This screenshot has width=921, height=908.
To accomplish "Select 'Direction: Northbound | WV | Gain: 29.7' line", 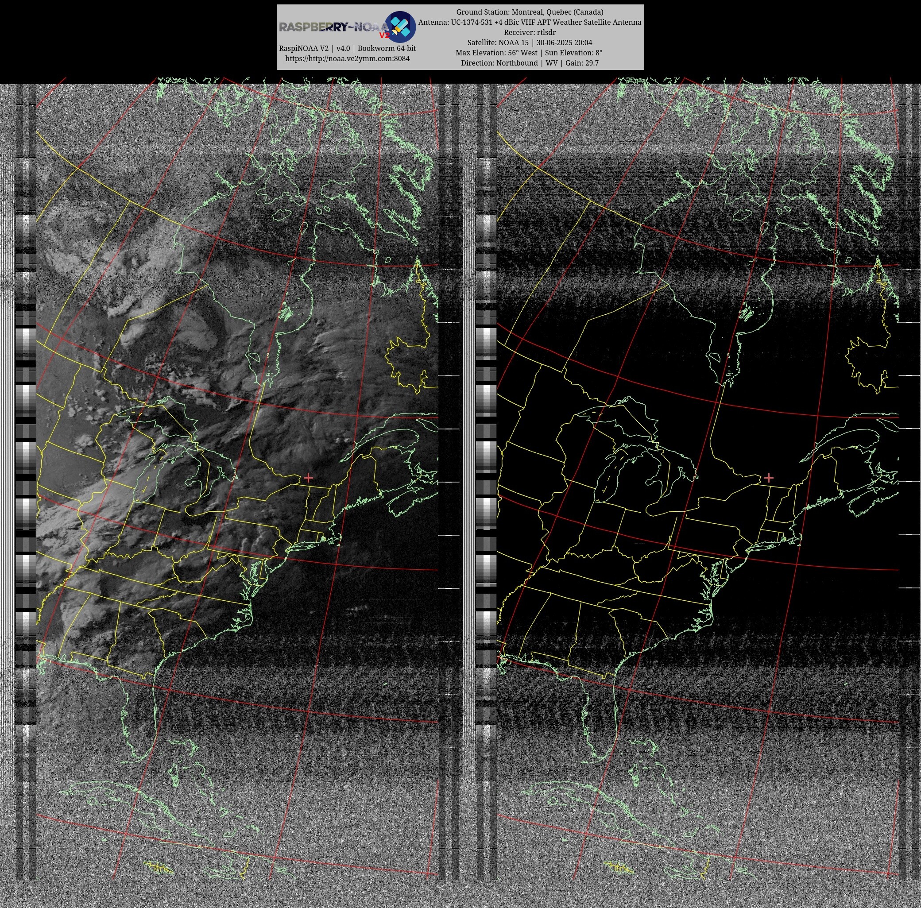I will 530,63.
